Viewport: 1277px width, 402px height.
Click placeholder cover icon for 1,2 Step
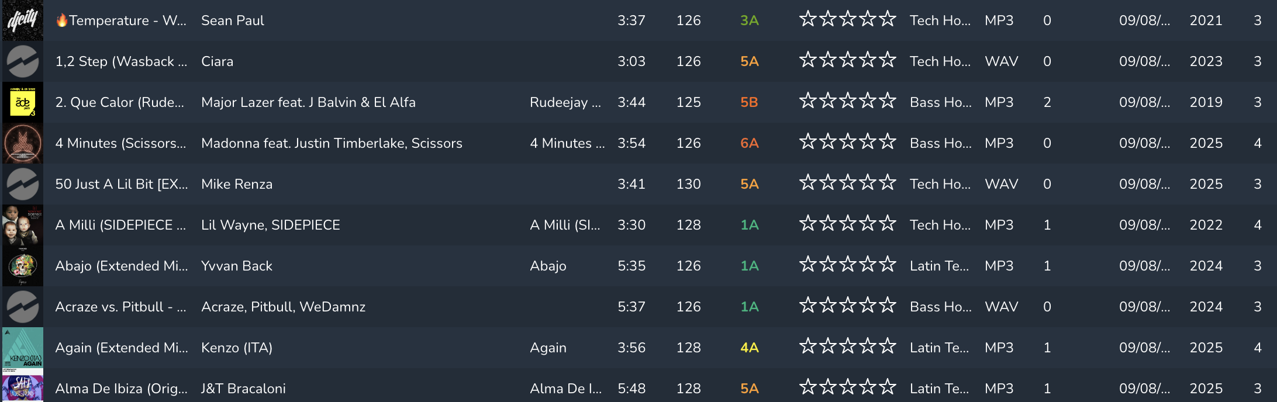point(23,61)
